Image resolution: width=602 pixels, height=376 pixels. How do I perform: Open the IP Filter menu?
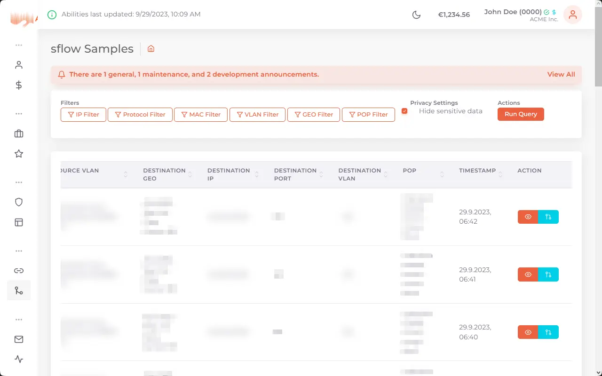(x=83, y=114)
